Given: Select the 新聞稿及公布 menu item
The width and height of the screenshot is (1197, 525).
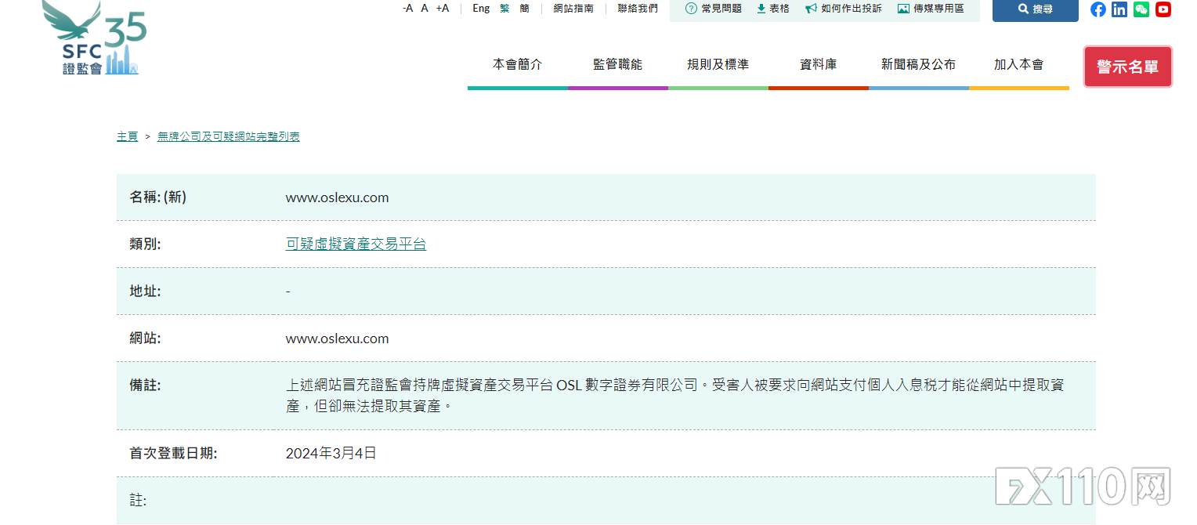Looking at the screenshot, I should (919, 65).
